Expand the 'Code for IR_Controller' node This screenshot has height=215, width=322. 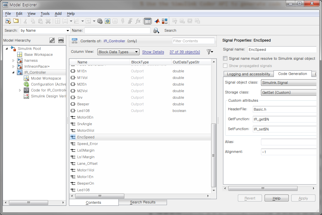[x=20, y=90]
